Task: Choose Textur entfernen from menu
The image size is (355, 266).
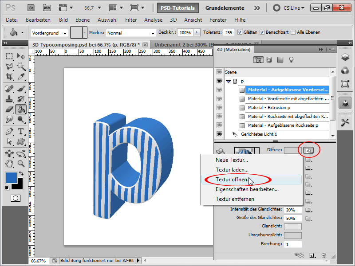Action: coord(252,199)
